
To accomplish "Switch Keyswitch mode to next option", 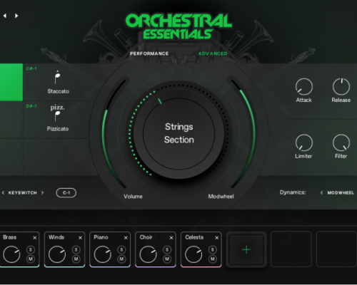I will coord(42,192).
